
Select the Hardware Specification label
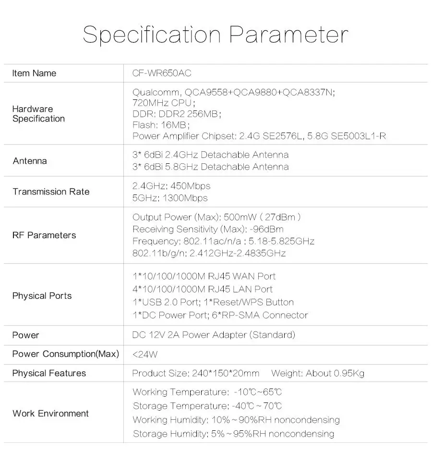[38, 114]
